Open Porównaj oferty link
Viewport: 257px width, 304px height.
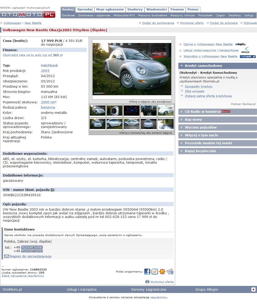point(192,23)
